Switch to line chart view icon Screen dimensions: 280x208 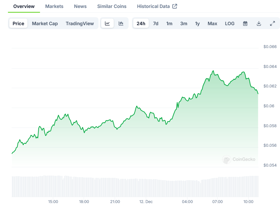click(107, 24)
